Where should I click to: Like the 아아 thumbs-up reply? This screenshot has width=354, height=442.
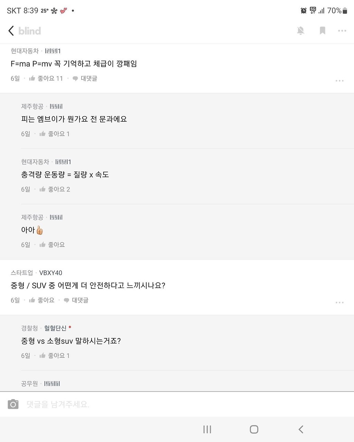[x=52, y=245]
